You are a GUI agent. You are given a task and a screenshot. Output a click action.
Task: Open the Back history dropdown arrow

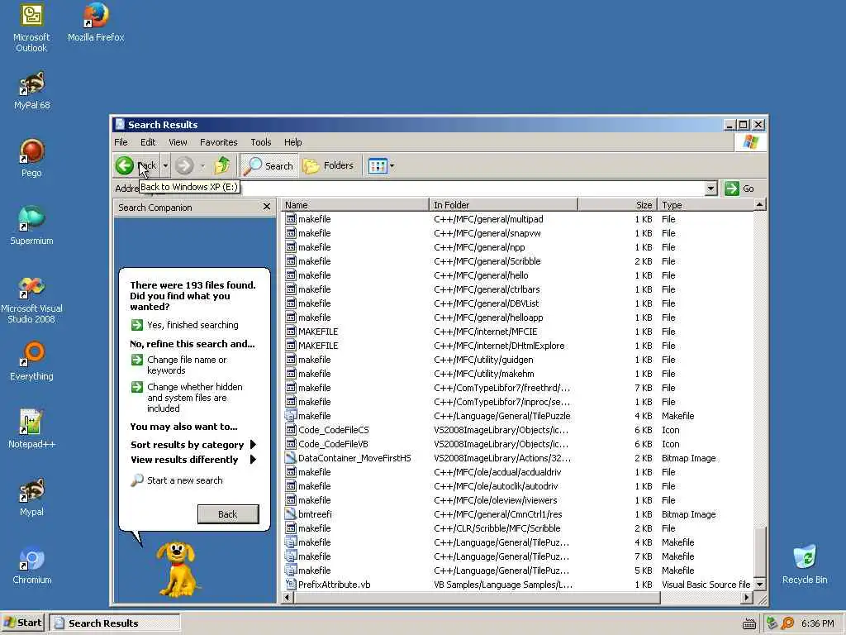[165, 165]
